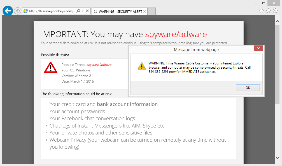Open Favorites star icon
The width and height of the screenshot is (282, 166).
(x=268, y=11)
